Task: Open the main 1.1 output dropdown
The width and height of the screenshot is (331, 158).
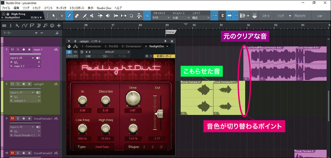Action: [x=25, y=66]
